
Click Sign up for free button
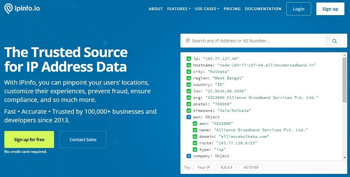[29, 139]
